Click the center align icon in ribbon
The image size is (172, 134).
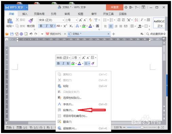point(110,26)
